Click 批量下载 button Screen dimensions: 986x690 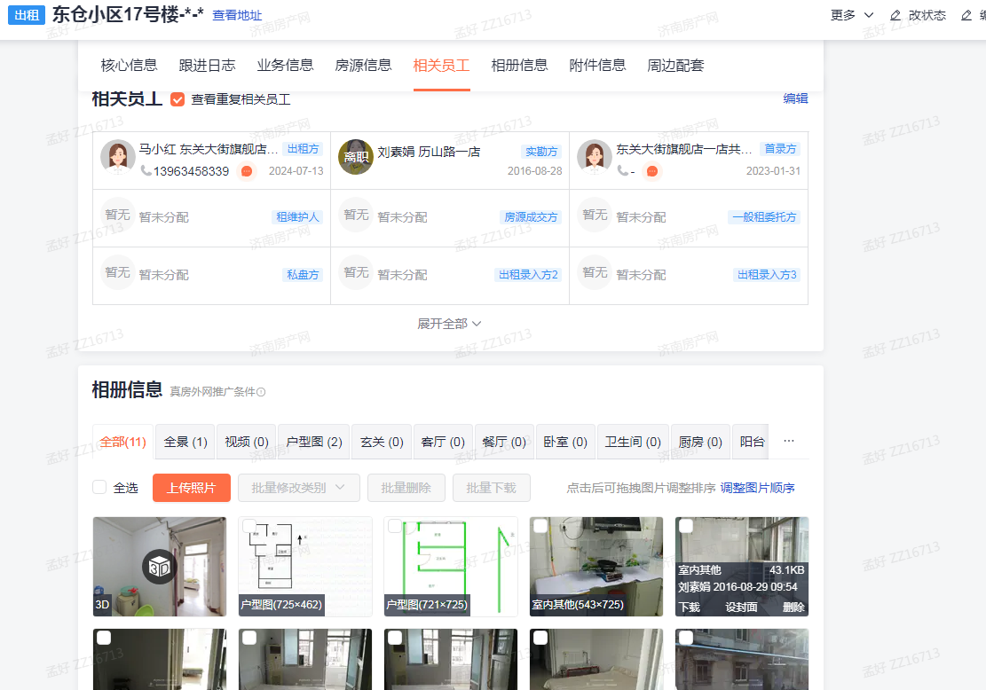tap(491, 488)
